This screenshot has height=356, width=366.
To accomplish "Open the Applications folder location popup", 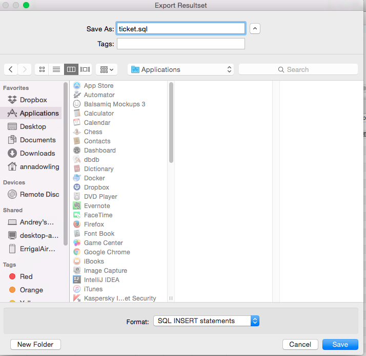I will click(180, 69).
